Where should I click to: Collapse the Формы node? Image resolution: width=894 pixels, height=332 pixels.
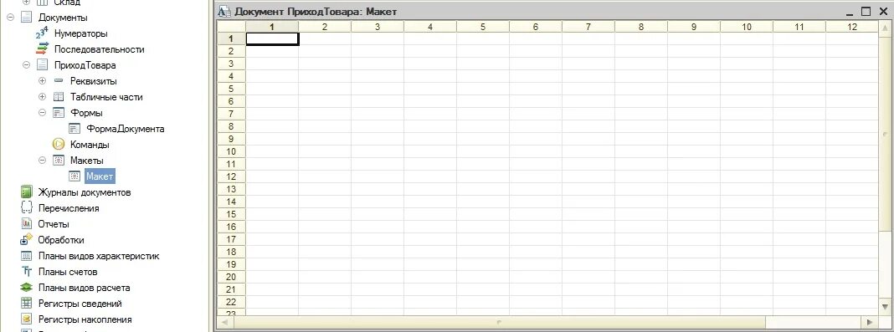pyautogui.click(x=42, y=114)
